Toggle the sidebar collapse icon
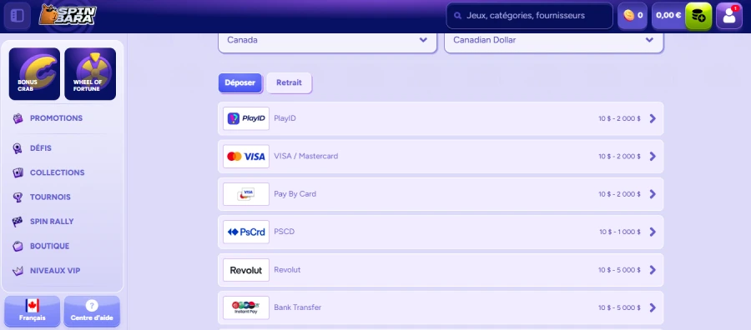The height and width of the screenshot is (330, 751). pyautogui.click(x=18, y=16)
